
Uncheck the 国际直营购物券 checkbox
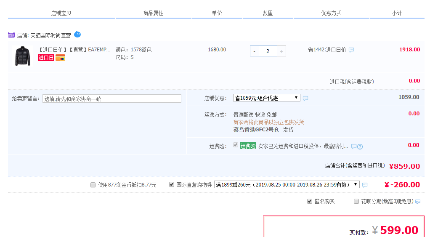[172, 185]
